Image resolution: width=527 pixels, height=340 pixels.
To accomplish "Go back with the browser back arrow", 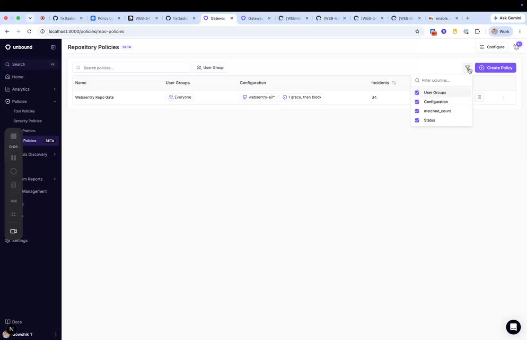I will [x=7, y=32].
